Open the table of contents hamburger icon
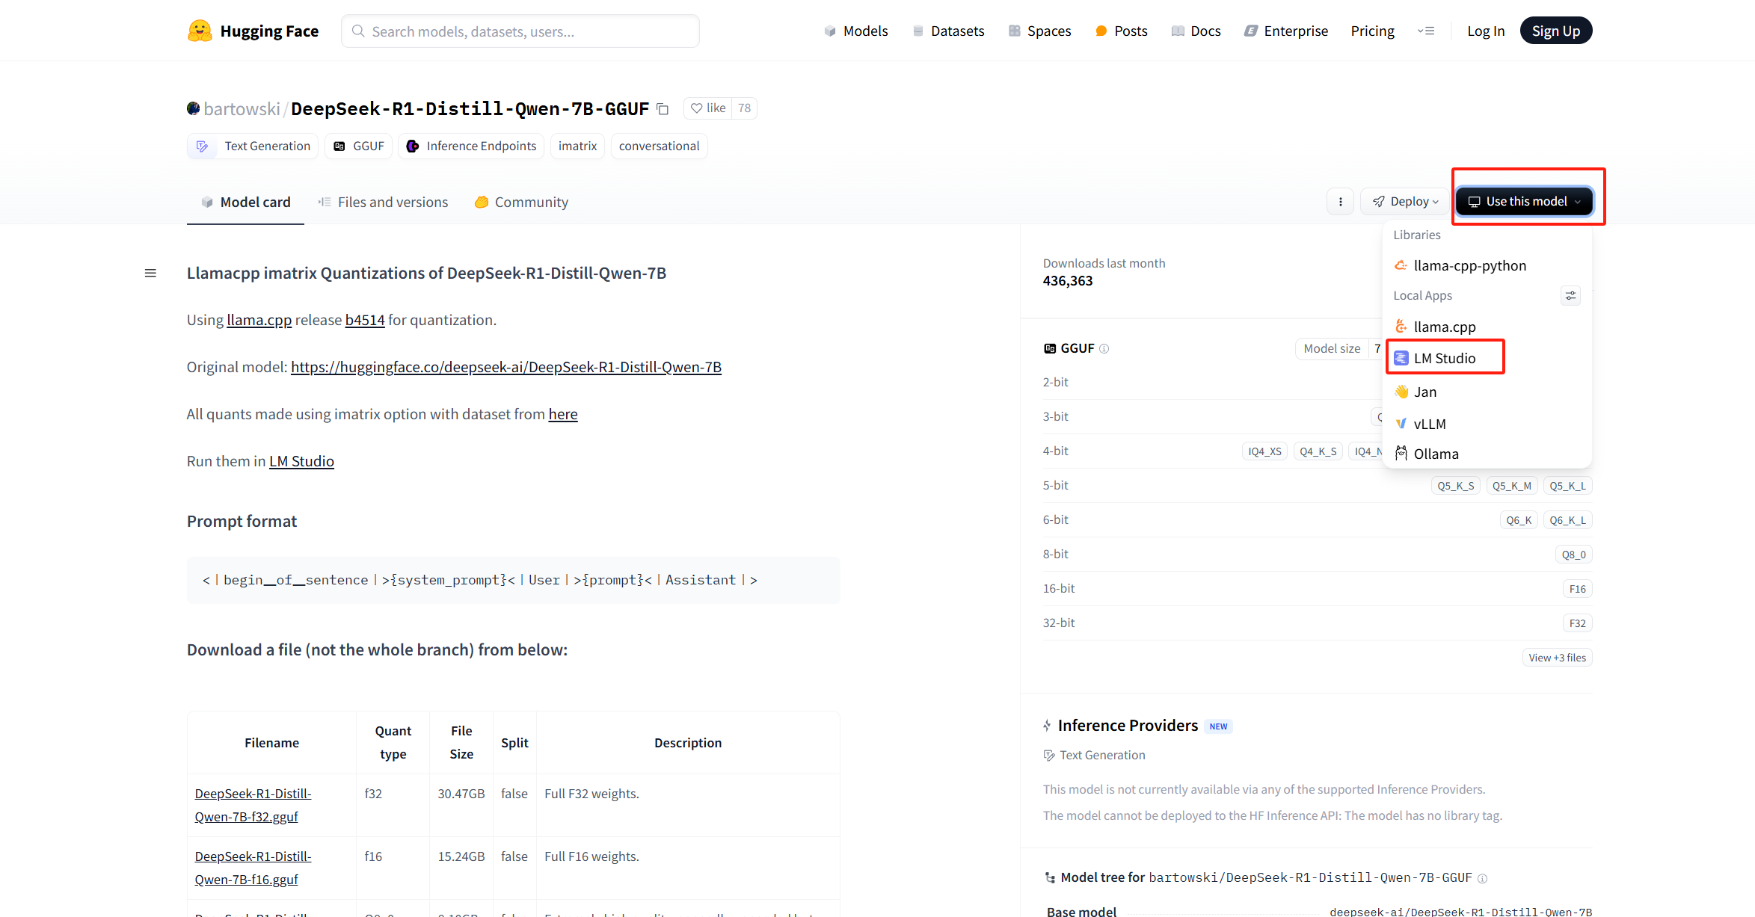This screenshot has width=1755, height=917. click(150, 274)
